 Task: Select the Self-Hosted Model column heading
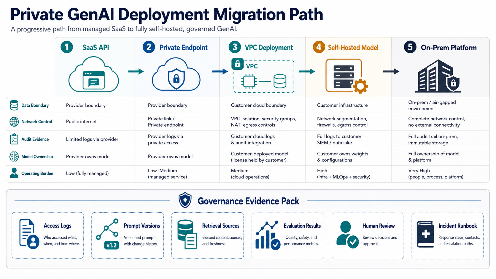(x=353, y=47)
